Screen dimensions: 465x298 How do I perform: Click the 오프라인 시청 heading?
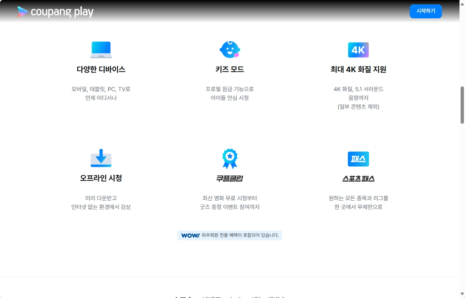[x=101, y=178]
